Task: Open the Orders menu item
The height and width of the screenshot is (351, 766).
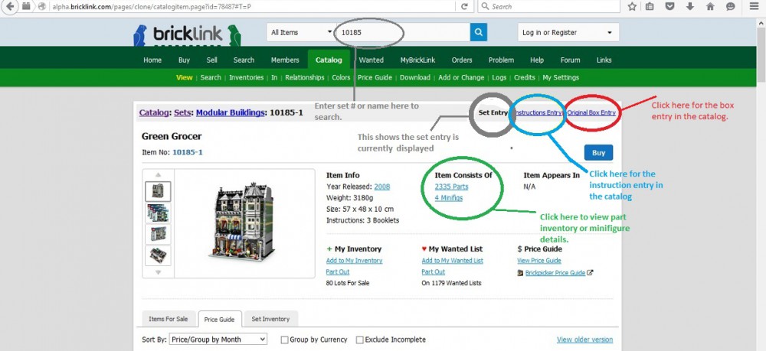Action: point(462,60)
